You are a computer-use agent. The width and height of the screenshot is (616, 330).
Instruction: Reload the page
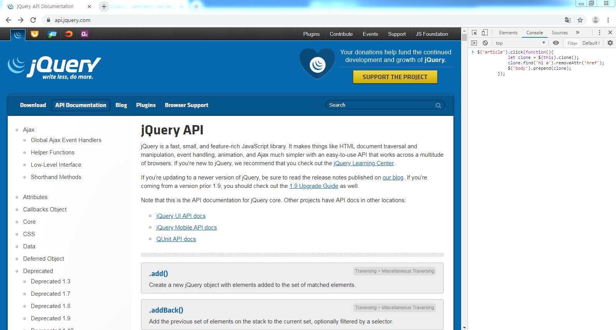34,20
